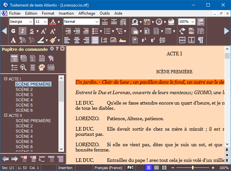Open the Georgia font dropdown
The width and height of the screenshot is (231, 171).
30,22
